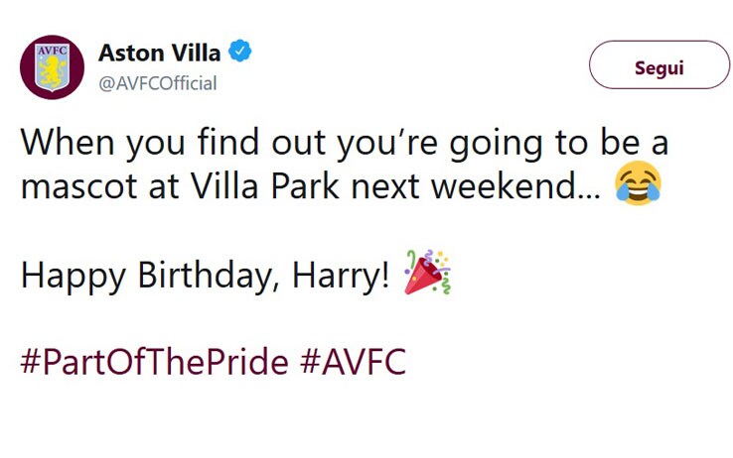Open the #PartOfThePride hashtag
733x458 pixels.
click(155, 363)
